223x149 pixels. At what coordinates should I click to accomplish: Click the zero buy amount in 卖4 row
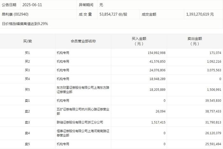coord(164,133)
